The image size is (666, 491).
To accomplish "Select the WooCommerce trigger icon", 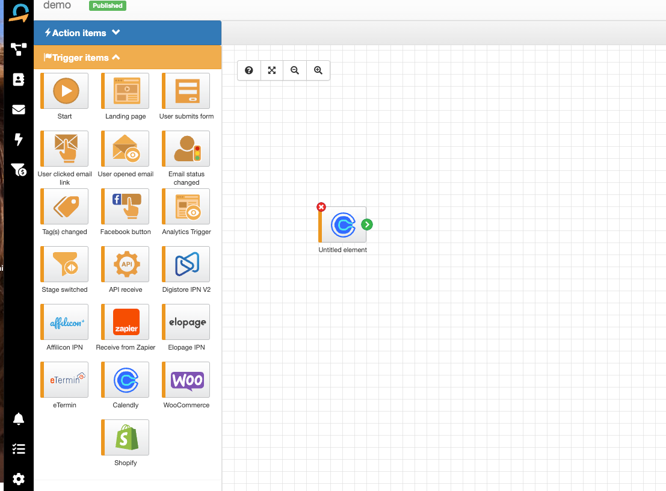I will pos(187,380).
